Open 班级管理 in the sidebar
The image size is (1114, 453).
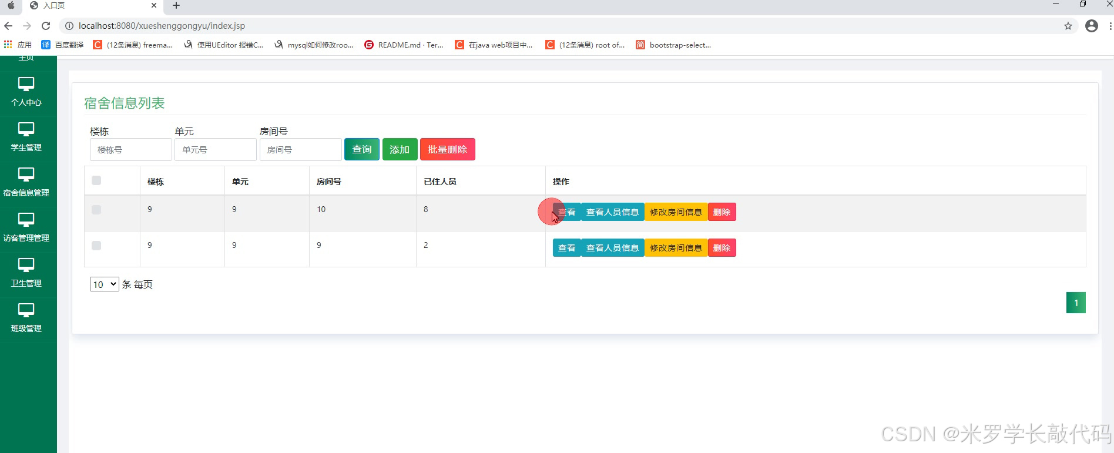click(x=26, y=318)
